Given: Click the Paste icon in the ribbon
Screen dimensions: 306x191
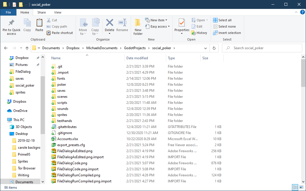Looking at the screenshot, I should (39, 25).
